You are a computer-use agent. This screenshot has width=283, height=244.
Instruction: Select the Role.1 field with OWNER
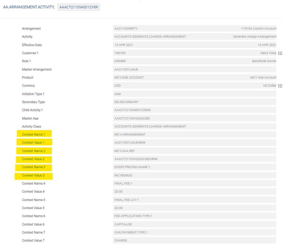point(194,61)
